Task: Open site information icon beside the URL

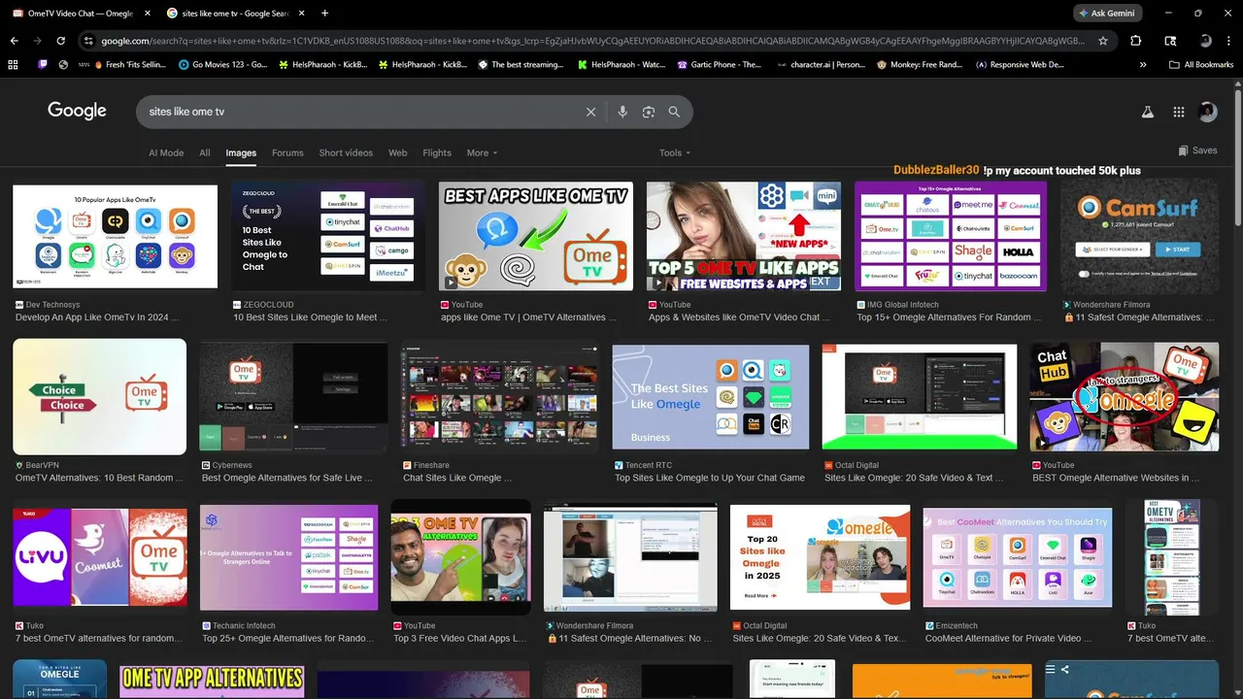Action: (x=88, y=41)
